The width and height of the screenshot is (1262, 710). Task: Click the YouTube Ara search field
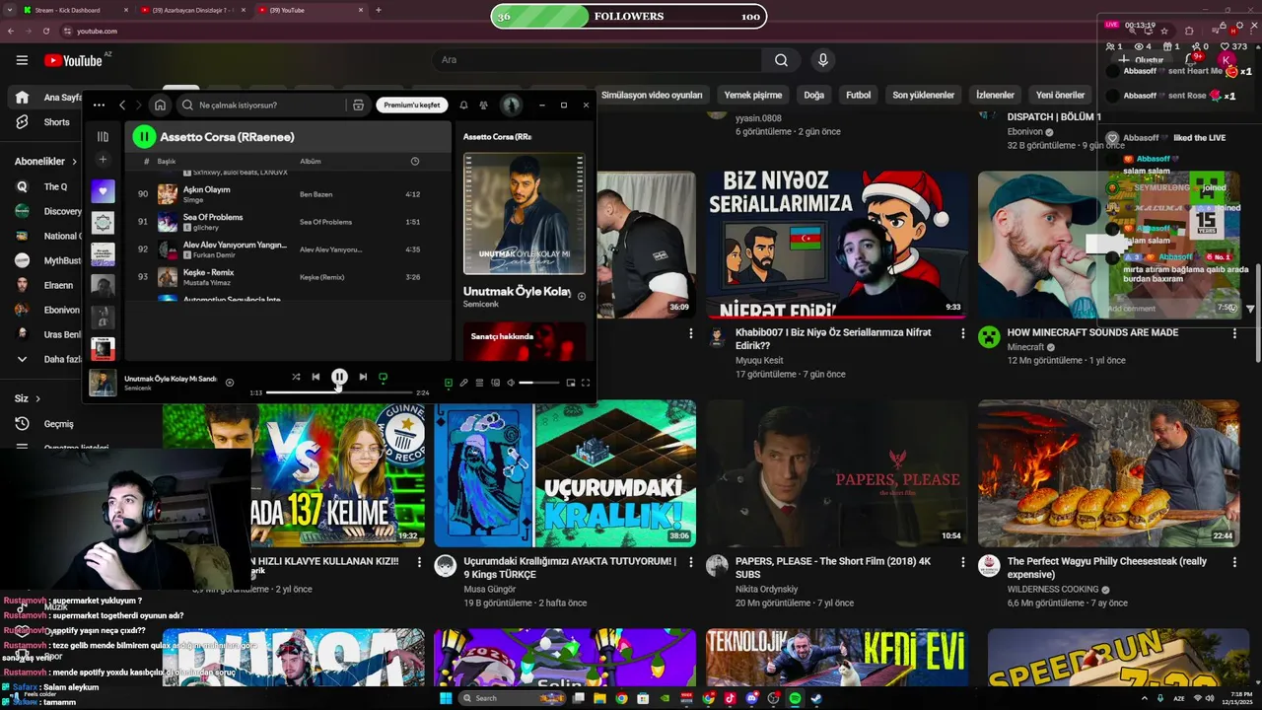[596, 60]
